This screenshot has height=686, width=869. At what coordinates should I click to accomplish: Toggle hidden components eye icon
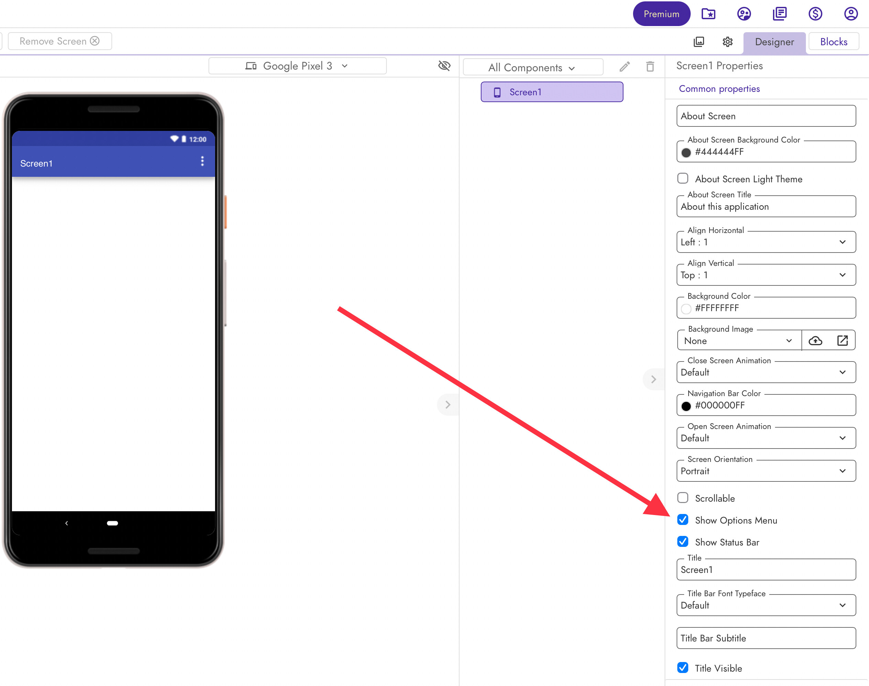(444, 65)
